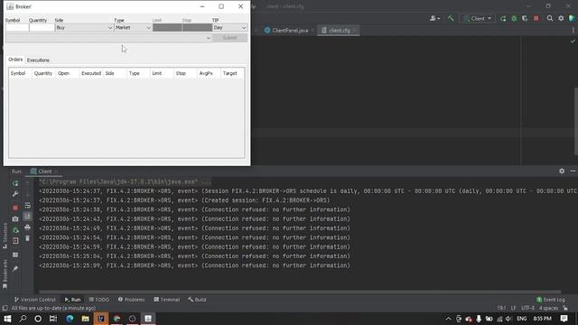
Task: Open the Build tool window
Action: (197, 300)
